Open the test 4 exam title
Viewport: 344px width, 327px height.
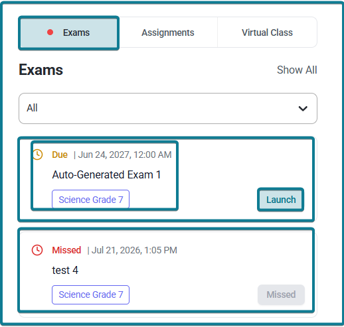pyautogui.click(x=65, y=270)
